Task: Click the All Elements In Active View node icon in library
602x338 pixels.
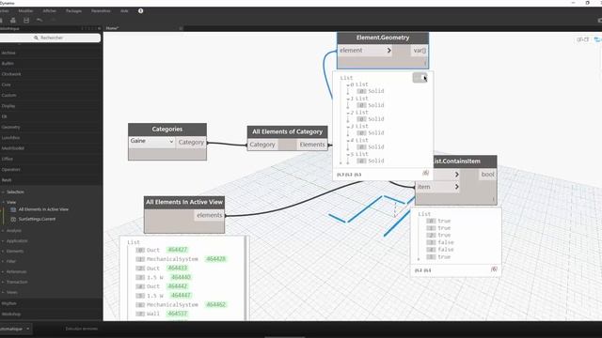Action: 13,209
